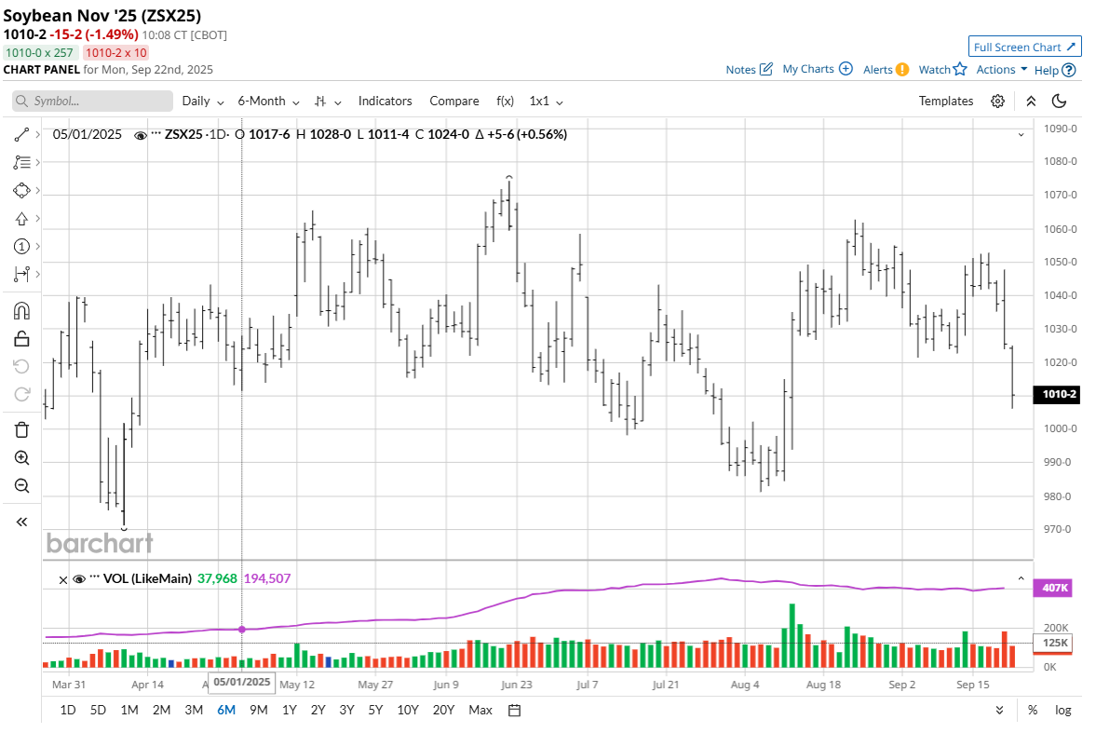This screenshot has width=1096, height=733.
Task: Open Alerts exclamation icon
Action: click(x=902, y=69)
